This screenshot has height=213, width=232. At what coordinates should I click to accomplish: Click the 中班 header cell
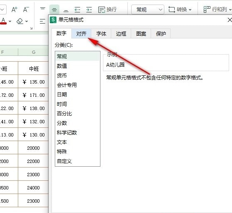pos(34,69)
